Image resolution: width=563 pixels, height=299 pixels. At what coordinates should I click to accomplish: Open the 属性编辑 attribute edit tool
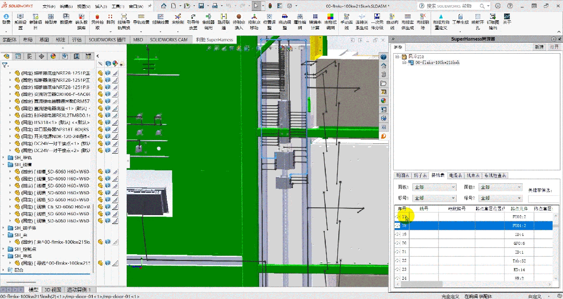300,22
